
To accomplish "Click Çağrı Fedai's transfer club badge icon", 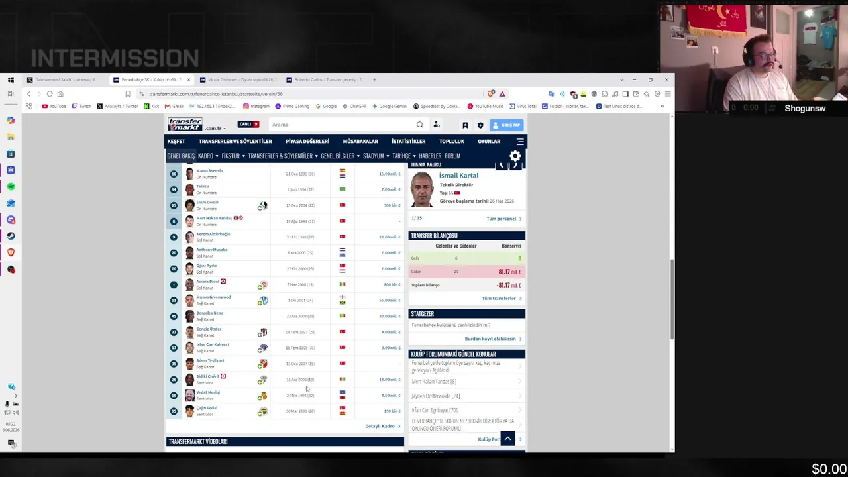I will [x=263, y=411].
